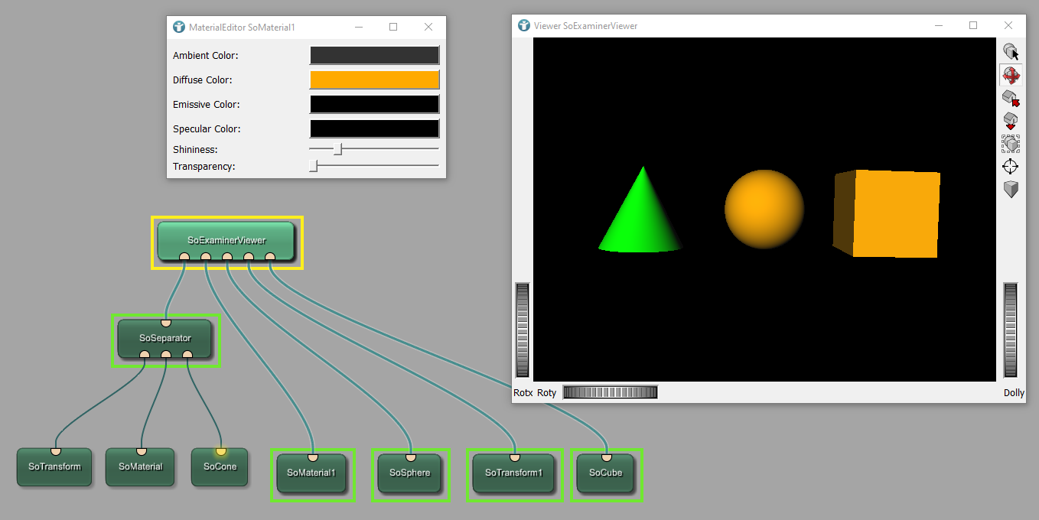This screenshot has height=520, width=1039.
Task: Open the Ambient Color swatch
Action: [x=374, y=55]
